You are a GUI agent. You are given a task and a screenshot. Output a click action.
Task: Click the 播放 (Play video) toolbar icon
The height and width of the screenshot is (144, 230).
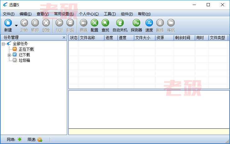click(x=84, y=23)
